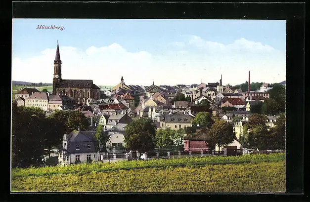Click the yellow house at the right side
This screenshot has width=310, height=202.
pyautogui.click(x=239, y=129)
